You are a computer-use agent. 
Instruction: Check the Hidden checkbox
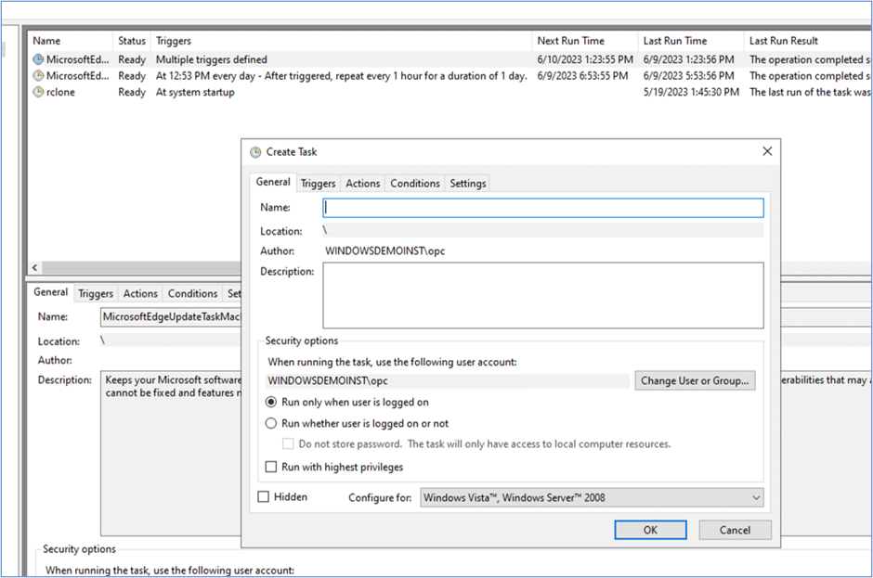[x=267, y=496]
